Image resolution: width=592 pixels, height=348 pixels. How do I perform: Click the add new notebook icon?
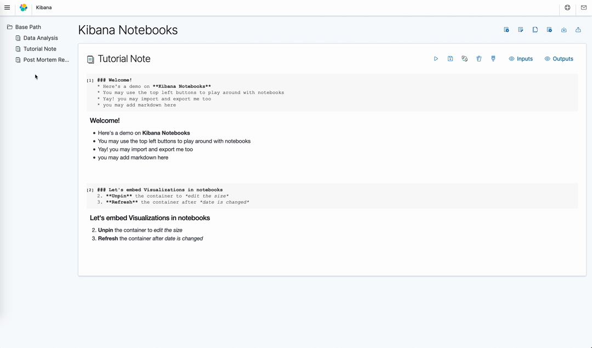pyautogui.click(x=506, y=30)
